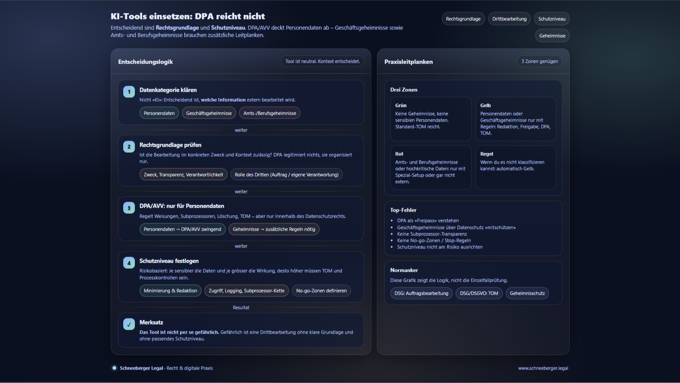Select the "Minimierung & Redaktion" chip

pos(170,290)
